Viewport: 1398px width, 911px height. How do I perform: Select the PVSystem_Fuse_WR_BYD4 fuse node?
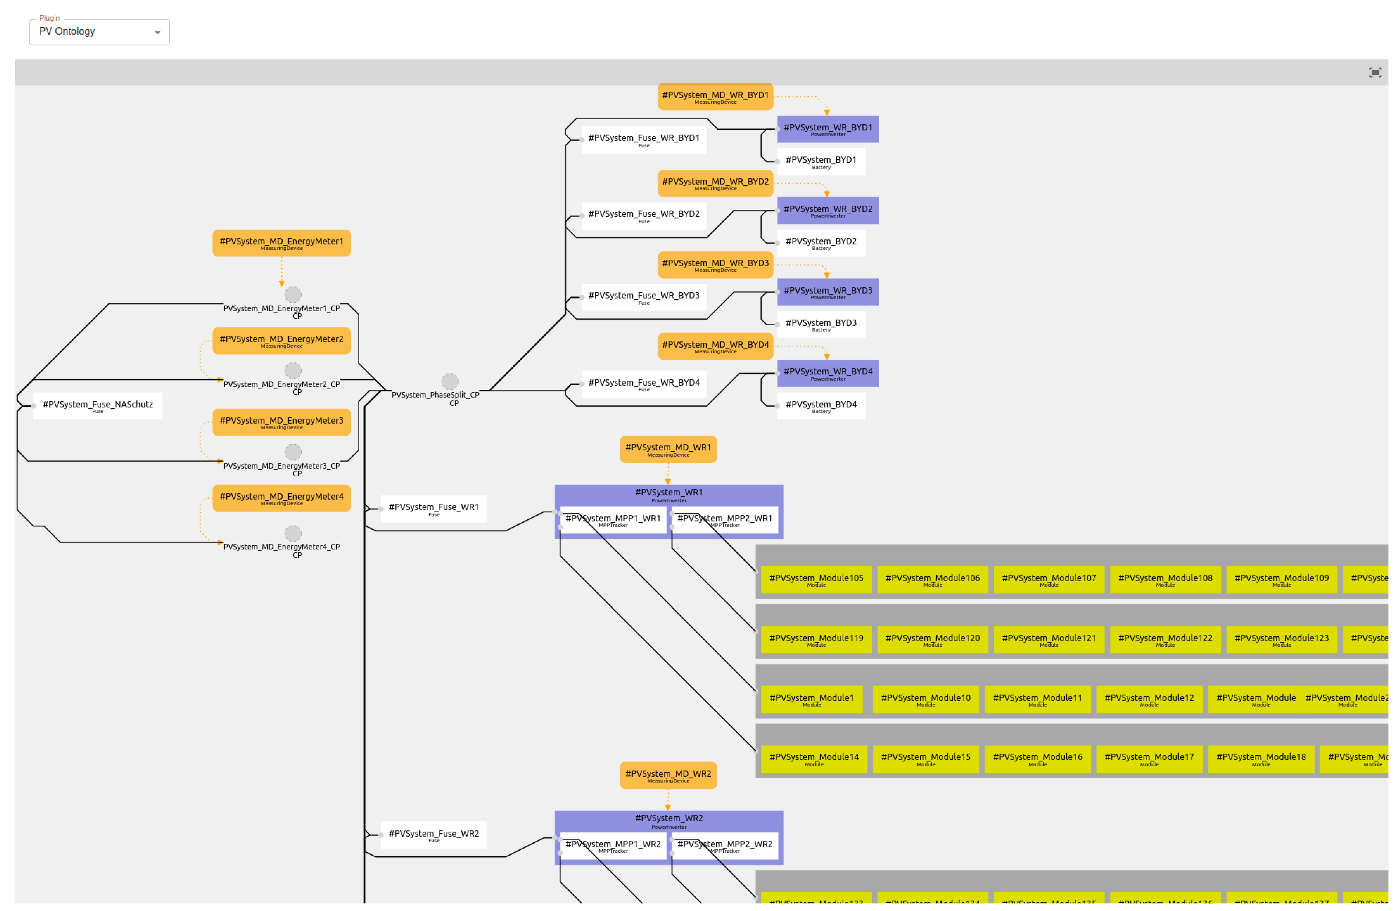tap(644, 384)
